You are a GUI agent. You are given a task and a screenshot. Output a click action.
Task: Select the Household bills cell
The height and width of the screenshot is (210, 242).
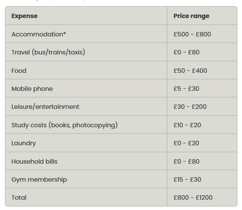tap(34, 161)
